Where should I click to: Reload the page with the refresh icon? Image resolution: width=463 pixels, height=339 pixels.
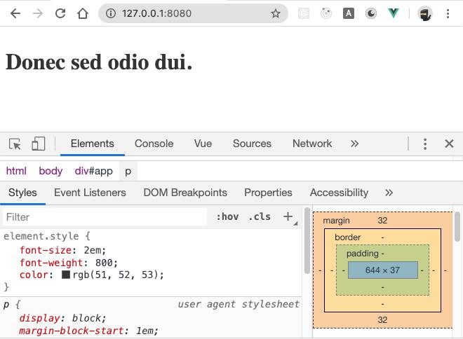pyautogui.click(x=60, y=13)
